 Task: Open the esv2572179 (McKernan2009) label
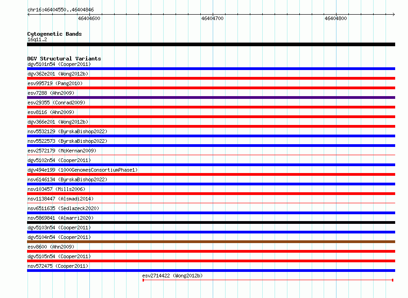(x=62, y=151)
